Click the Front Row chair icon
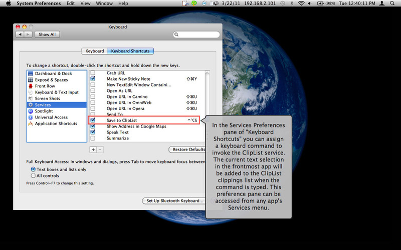401x250 pixels. (31, 86)
